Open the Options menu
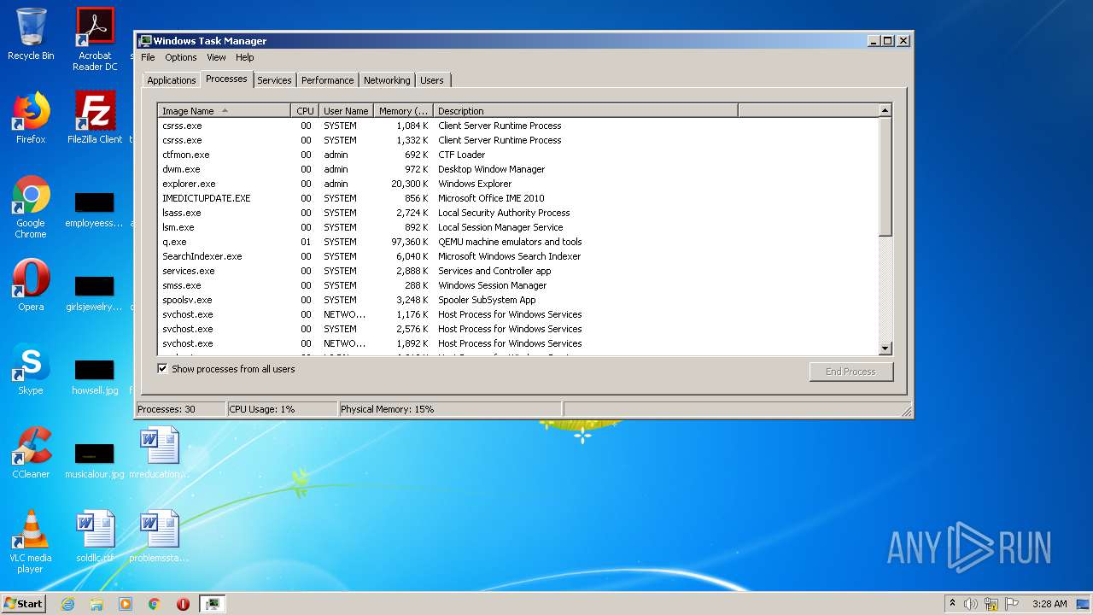 click(181, 57)
